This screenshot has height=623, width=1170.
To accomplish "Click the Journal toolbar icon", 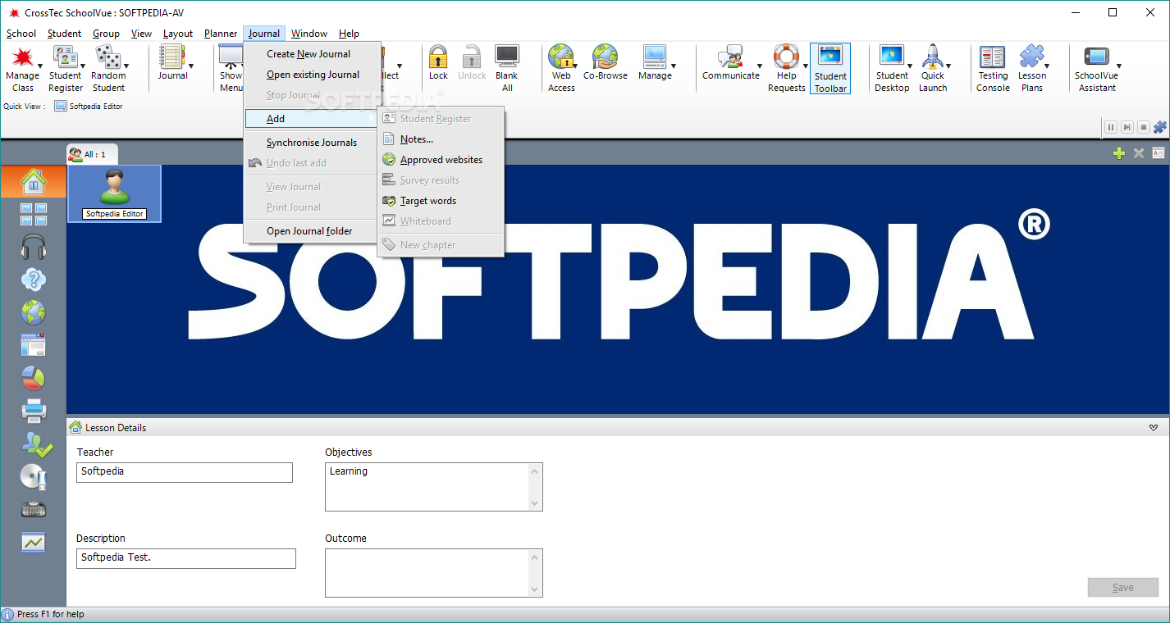I will (x=172, y=63).
